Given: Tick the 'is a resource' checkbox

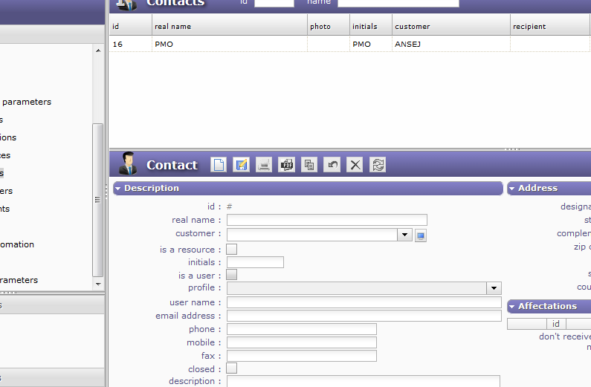Looking at the screenshot, I should [x=232, y=250].
